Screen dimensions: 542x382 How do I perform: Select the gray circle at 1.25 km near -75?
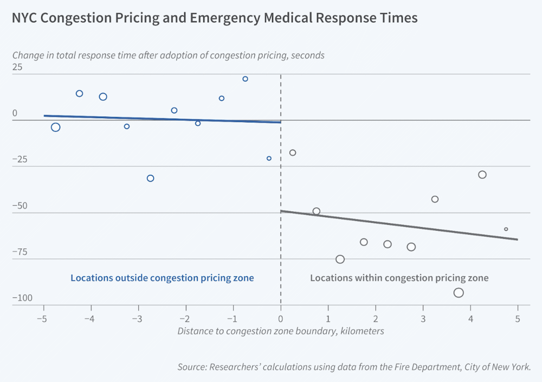[x=340, y=260]
